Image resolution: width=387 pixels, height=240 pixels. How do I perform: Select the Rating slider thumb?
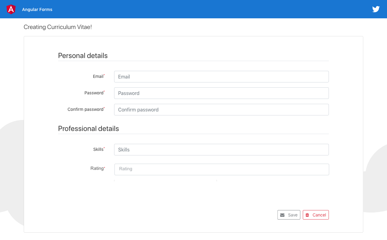tap(217, 181)
